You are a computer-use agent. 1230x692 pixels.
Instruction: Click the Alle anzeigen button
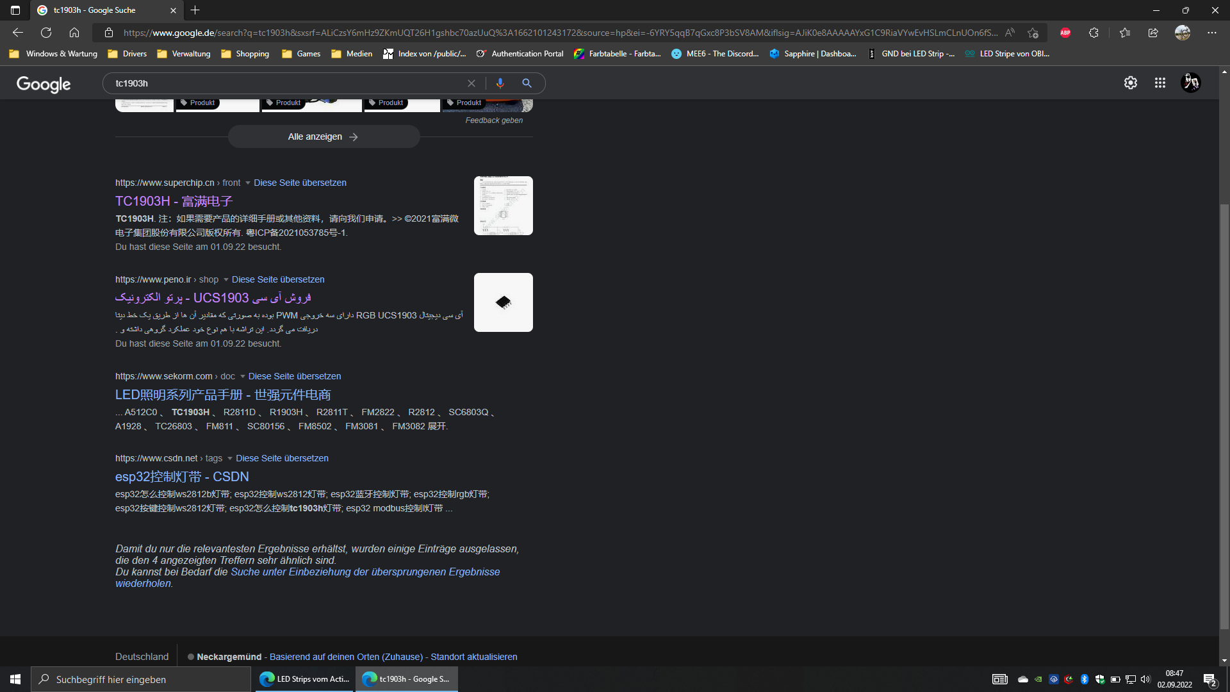324,136
